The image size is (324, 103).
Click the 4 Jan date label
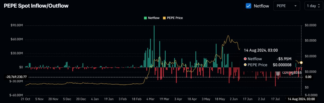coord(95,99)
